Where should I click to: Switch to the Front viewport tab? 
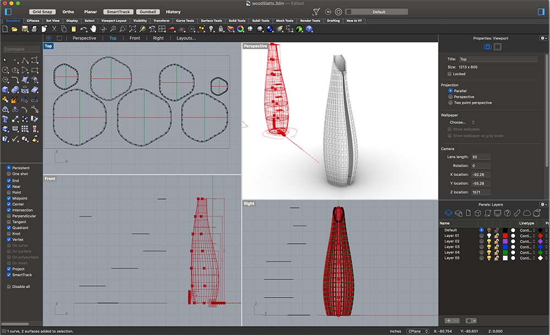tap(135, 38)
